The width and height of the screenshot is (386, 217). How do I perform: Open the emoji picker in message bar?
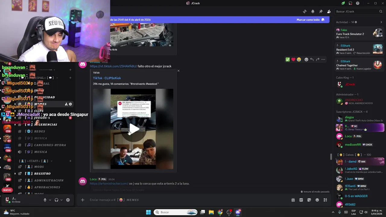317,200
